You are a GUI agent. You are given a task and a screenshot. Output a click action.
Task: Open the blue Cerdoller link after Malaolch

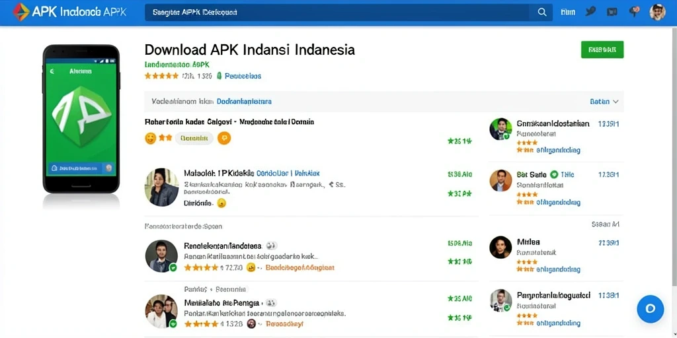click(x=272, y=174)
